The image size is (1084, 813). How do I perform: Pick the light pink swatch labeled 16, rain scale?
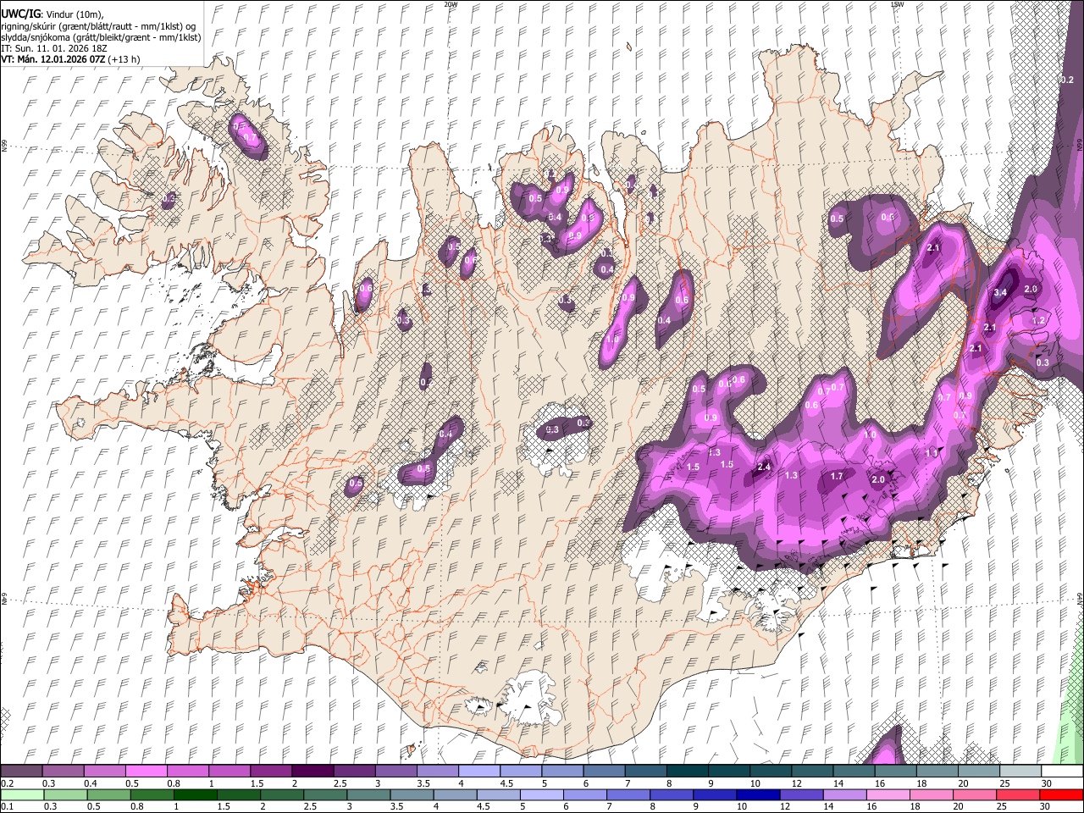(888, 794)
